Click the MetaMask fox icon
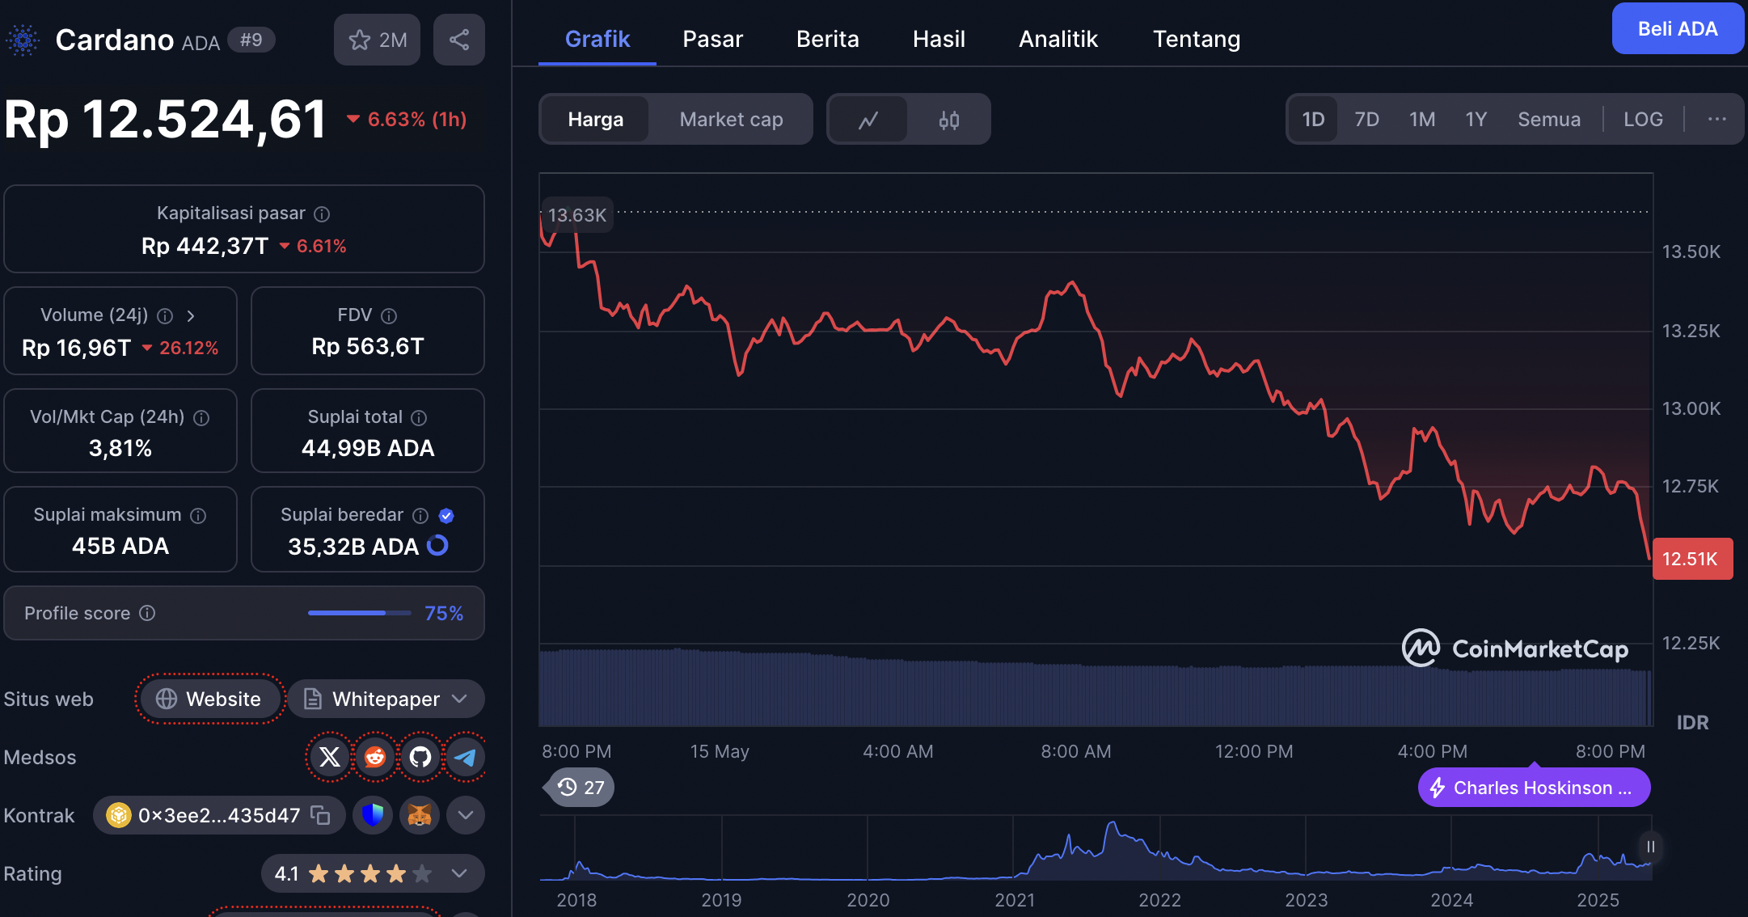Screen dimensions: 1748x917 tap(419, 815)
